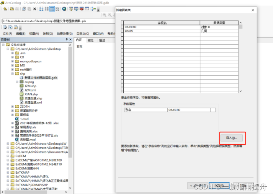Image resolution: width=273 pixels, height=194 pixels.
Task: Click the 别名 value field OBJECTID
Action: click(189, 110)
